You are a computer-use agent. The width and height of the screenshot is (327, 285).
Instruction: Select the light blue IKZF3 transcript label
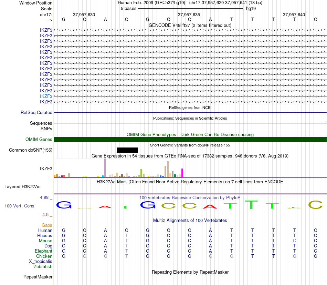pos(46,96)
